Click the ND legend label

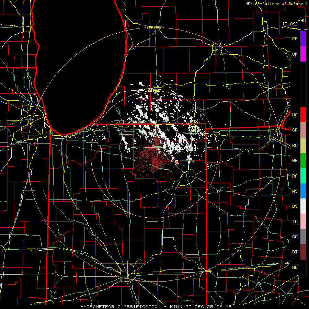pyautogui.click(x=295, y=267)
